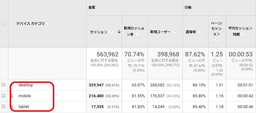This screenshot has height=113, width=256.
Task: Sort by the セッション column header
Action: pos(99,32)
